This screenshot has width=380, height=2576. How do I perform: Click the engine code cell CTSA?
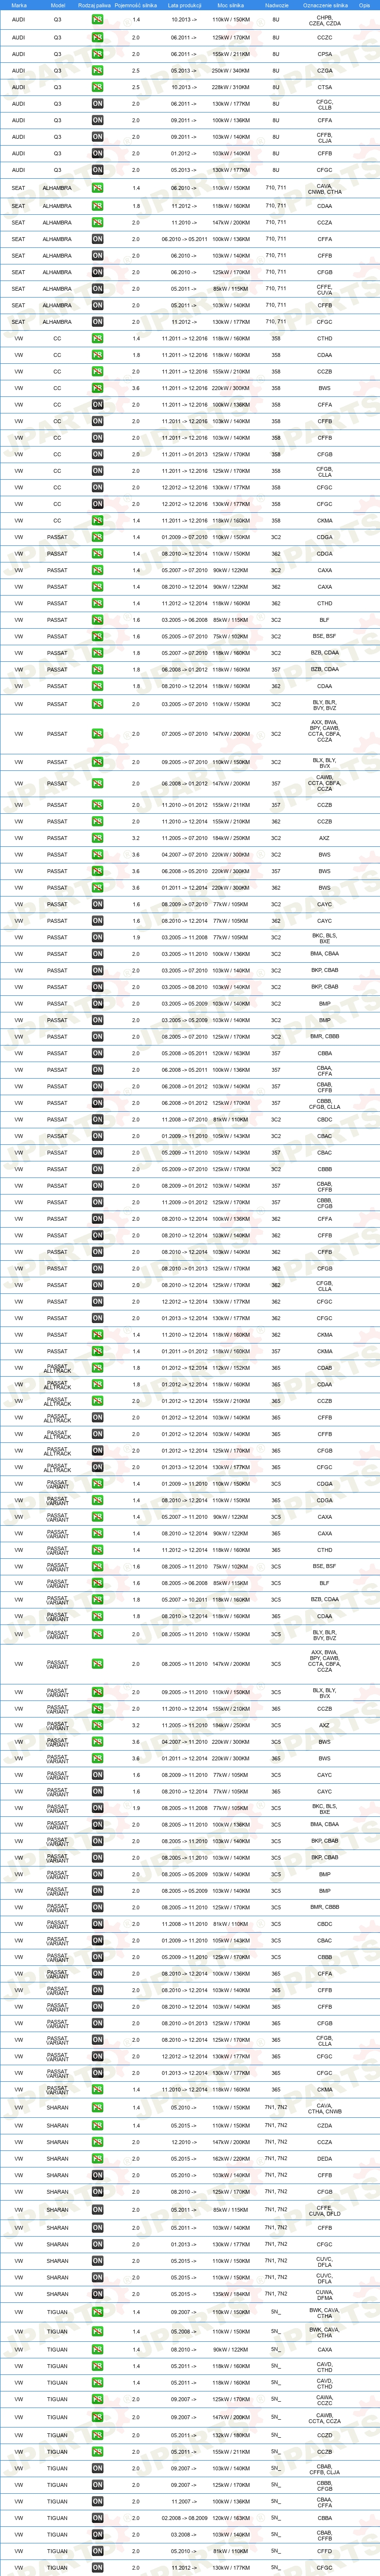coord(325,87)
